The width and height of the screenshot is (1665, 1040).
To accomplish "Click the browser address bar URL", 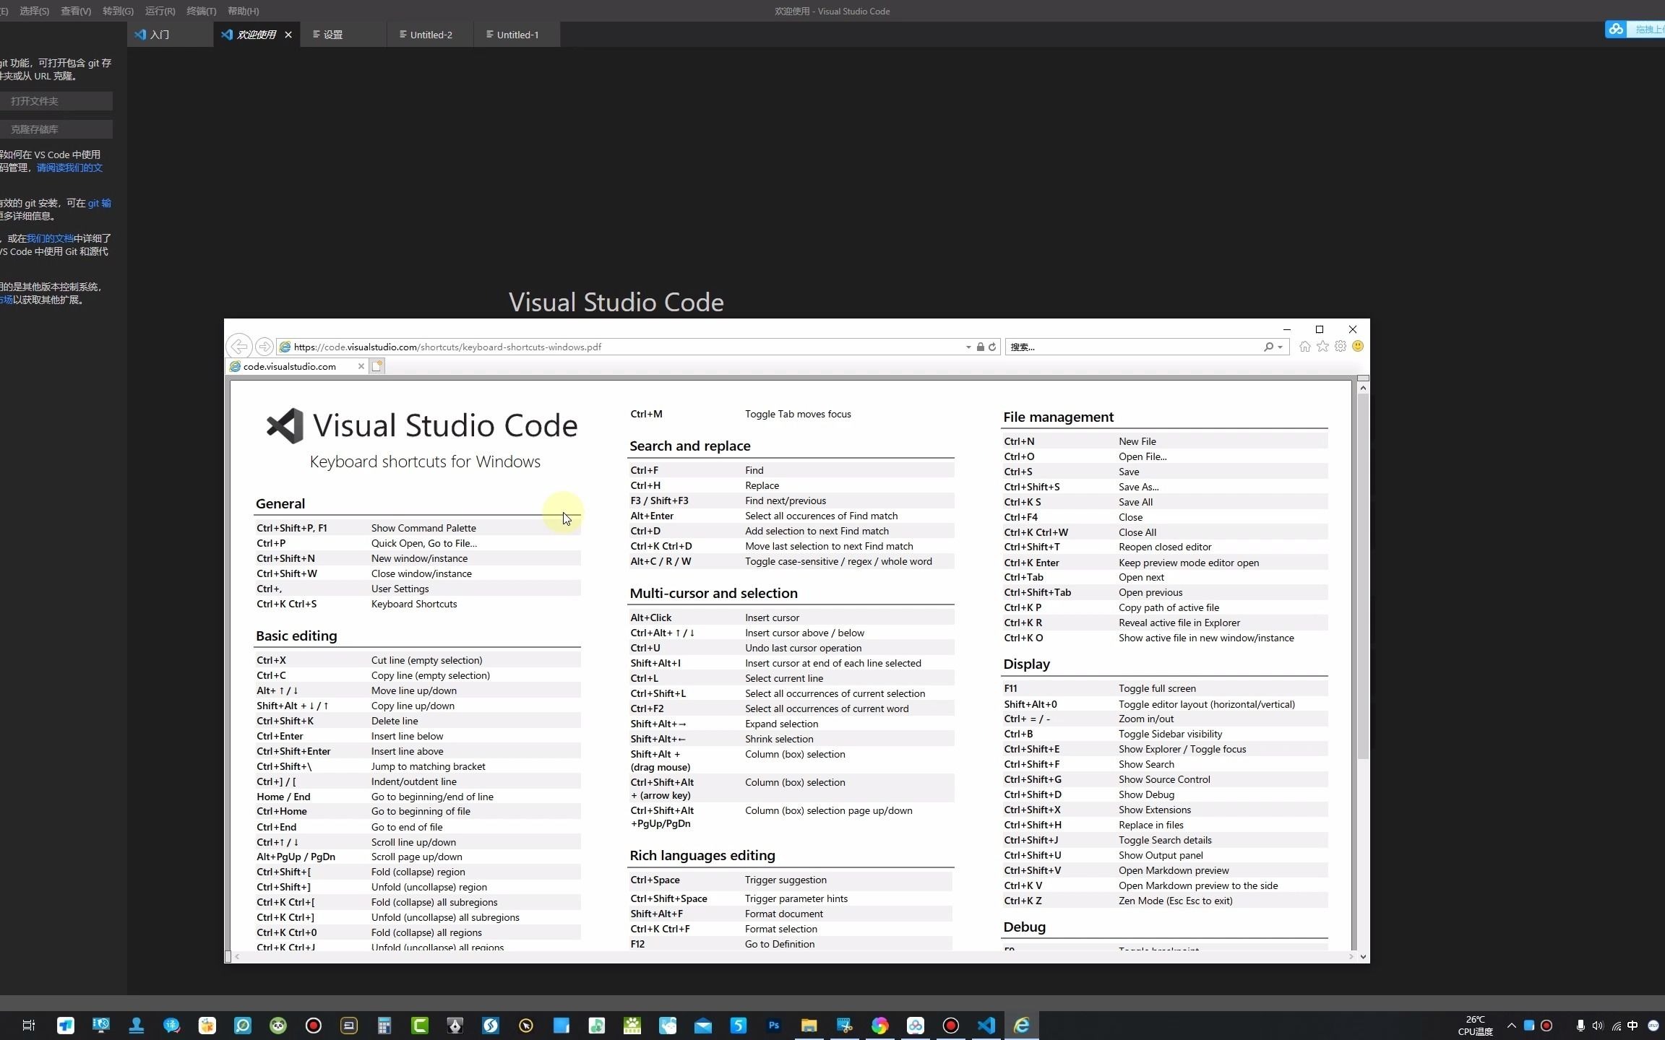I will click(x=447, y=347).
